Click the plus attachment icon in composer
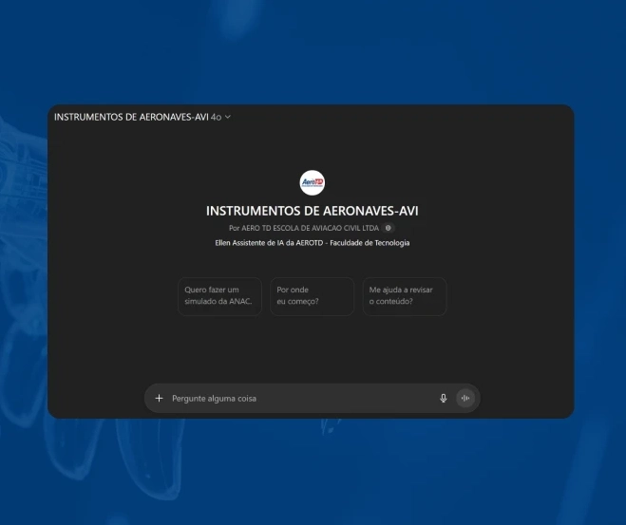The width and height of the screenshot is (626, 525). click(x=160, y=399)
